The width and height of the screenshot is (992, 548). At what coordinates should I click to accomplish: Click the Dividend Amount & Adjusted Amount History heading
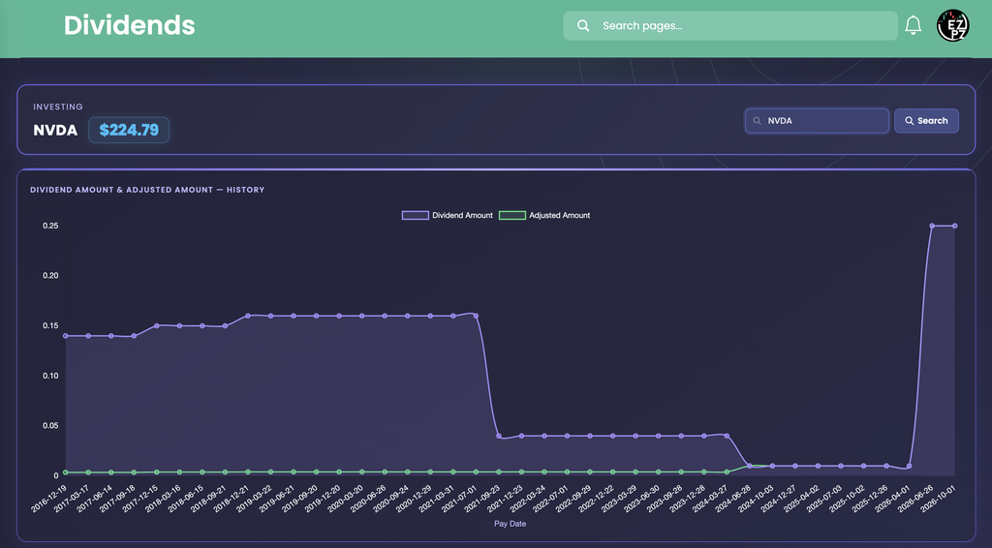pos(147,190)
